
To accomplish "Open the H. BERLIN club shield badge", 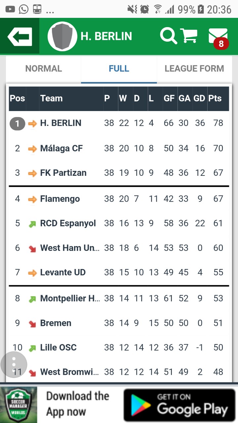I will point(62,36).
